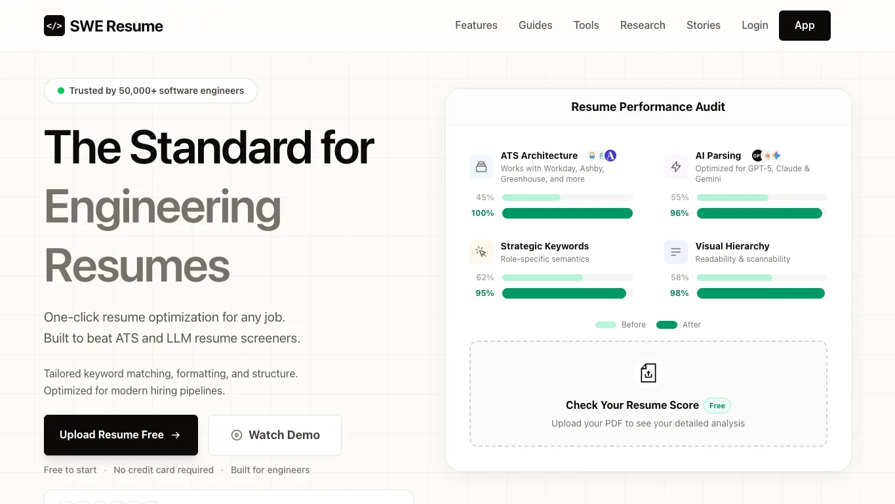This screenshot has width=895, height=504.
Task: Click the "Built for engineers" text
Action: point(270,470)
